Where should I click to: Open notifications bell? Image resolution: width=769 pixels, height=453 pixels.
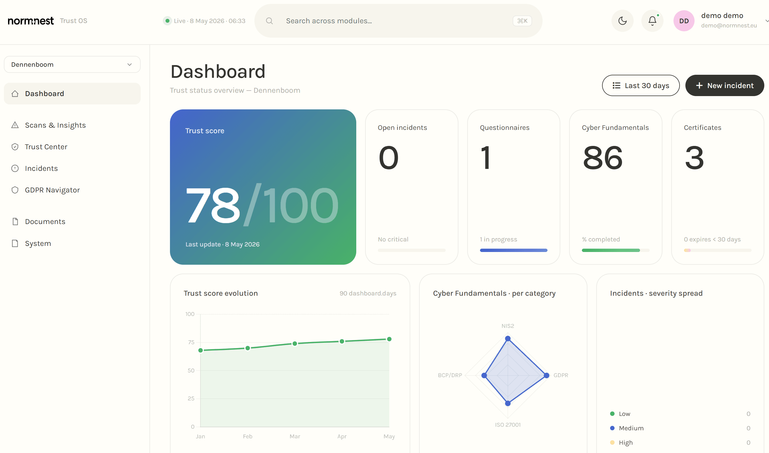click(652, 21)
